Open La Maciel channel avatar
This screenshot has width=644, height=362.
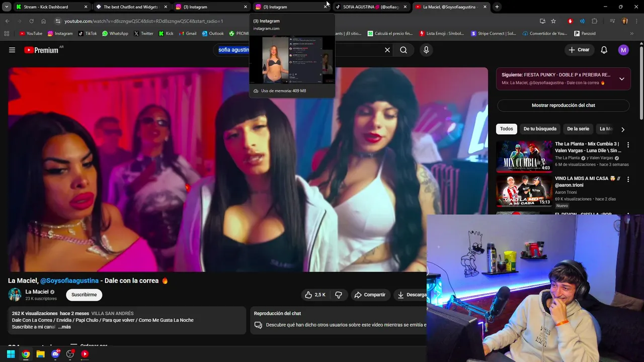click(x=15, y=295)
